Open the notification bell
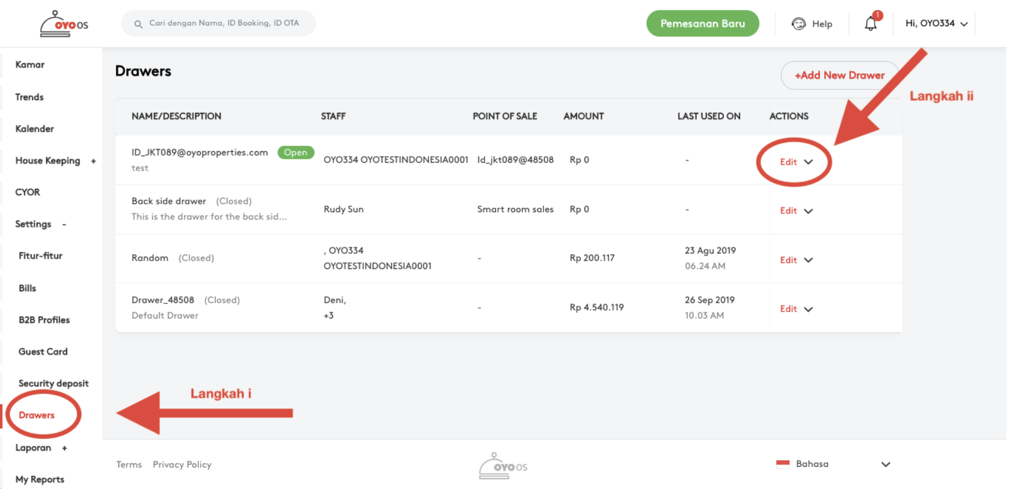Image resolution: width=1017 pixels, height=489 pixels. click(871, 23)
